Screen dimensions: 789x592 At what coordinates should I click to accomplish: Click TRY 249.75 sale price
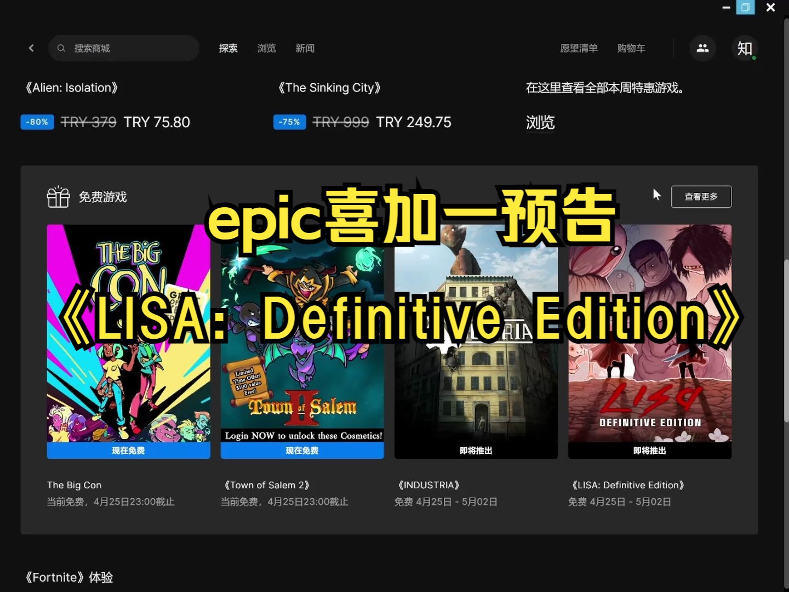[414, 122]
